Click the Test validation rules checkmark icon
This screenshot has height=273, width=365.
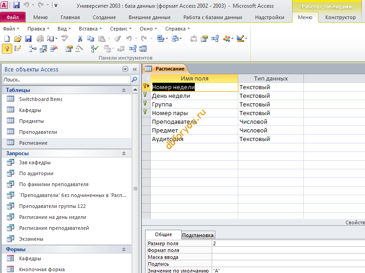click(x=94, y=49)
